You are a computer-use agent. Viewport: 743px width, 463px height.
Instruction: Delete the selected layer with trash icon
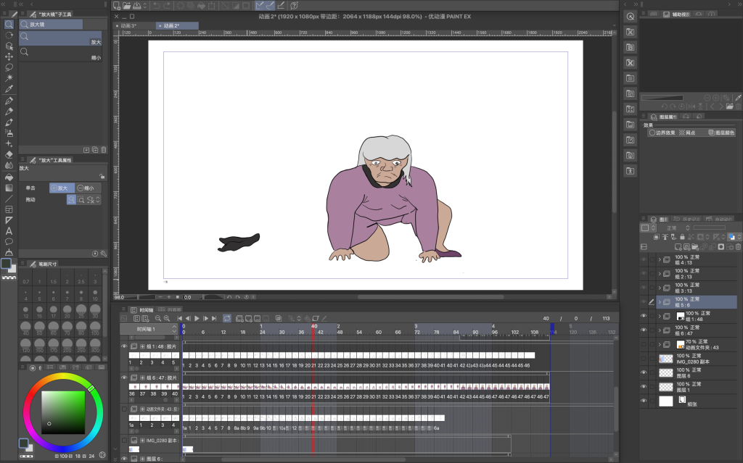coord(738,247)
